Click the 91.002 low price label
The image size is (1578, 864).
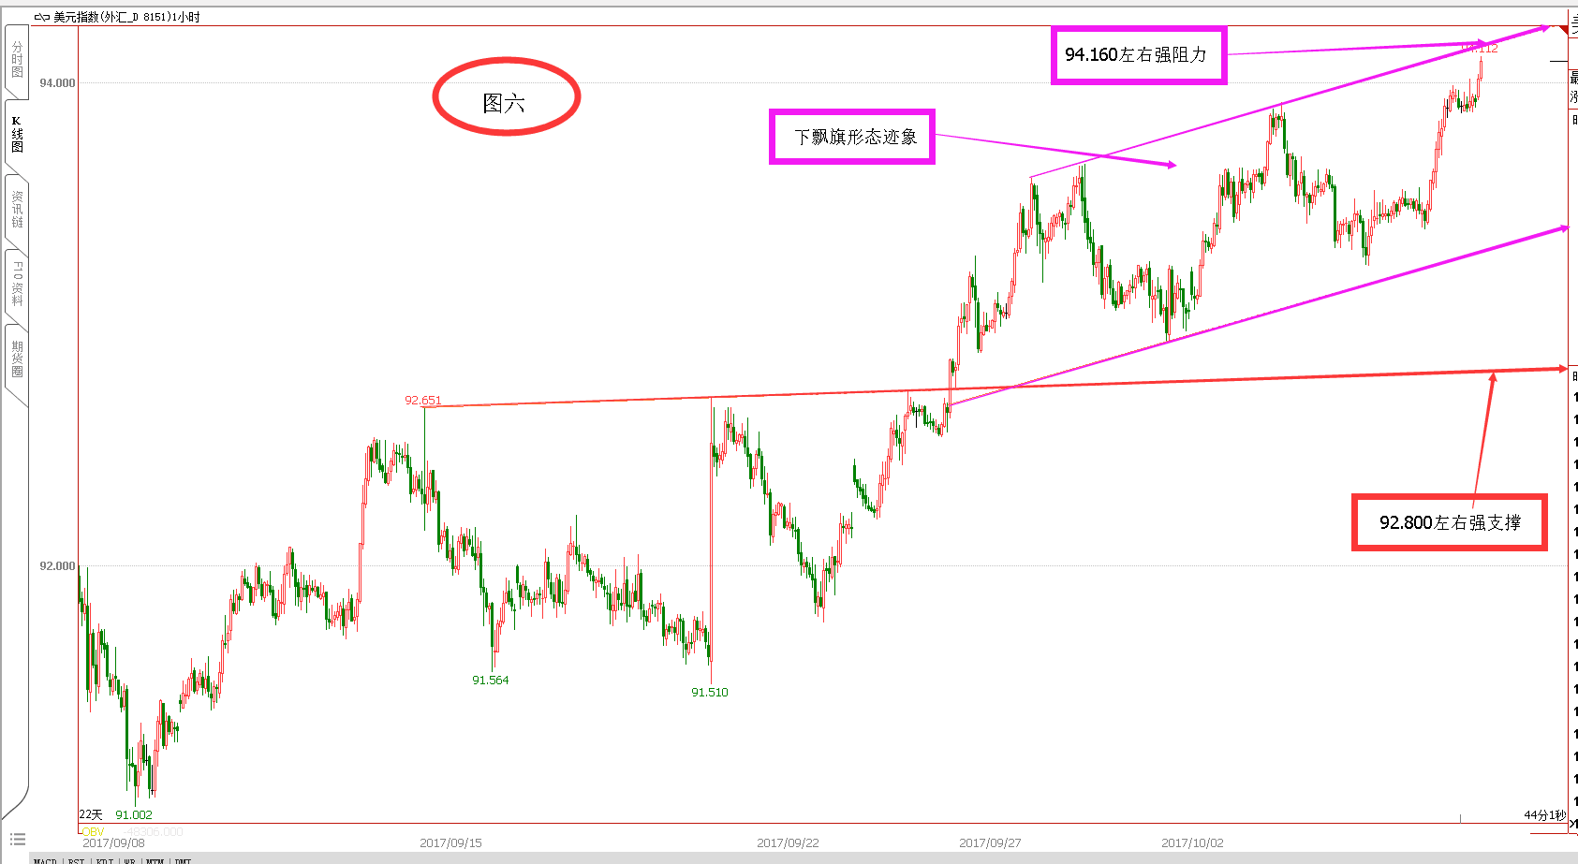click(x=133, y=814)
